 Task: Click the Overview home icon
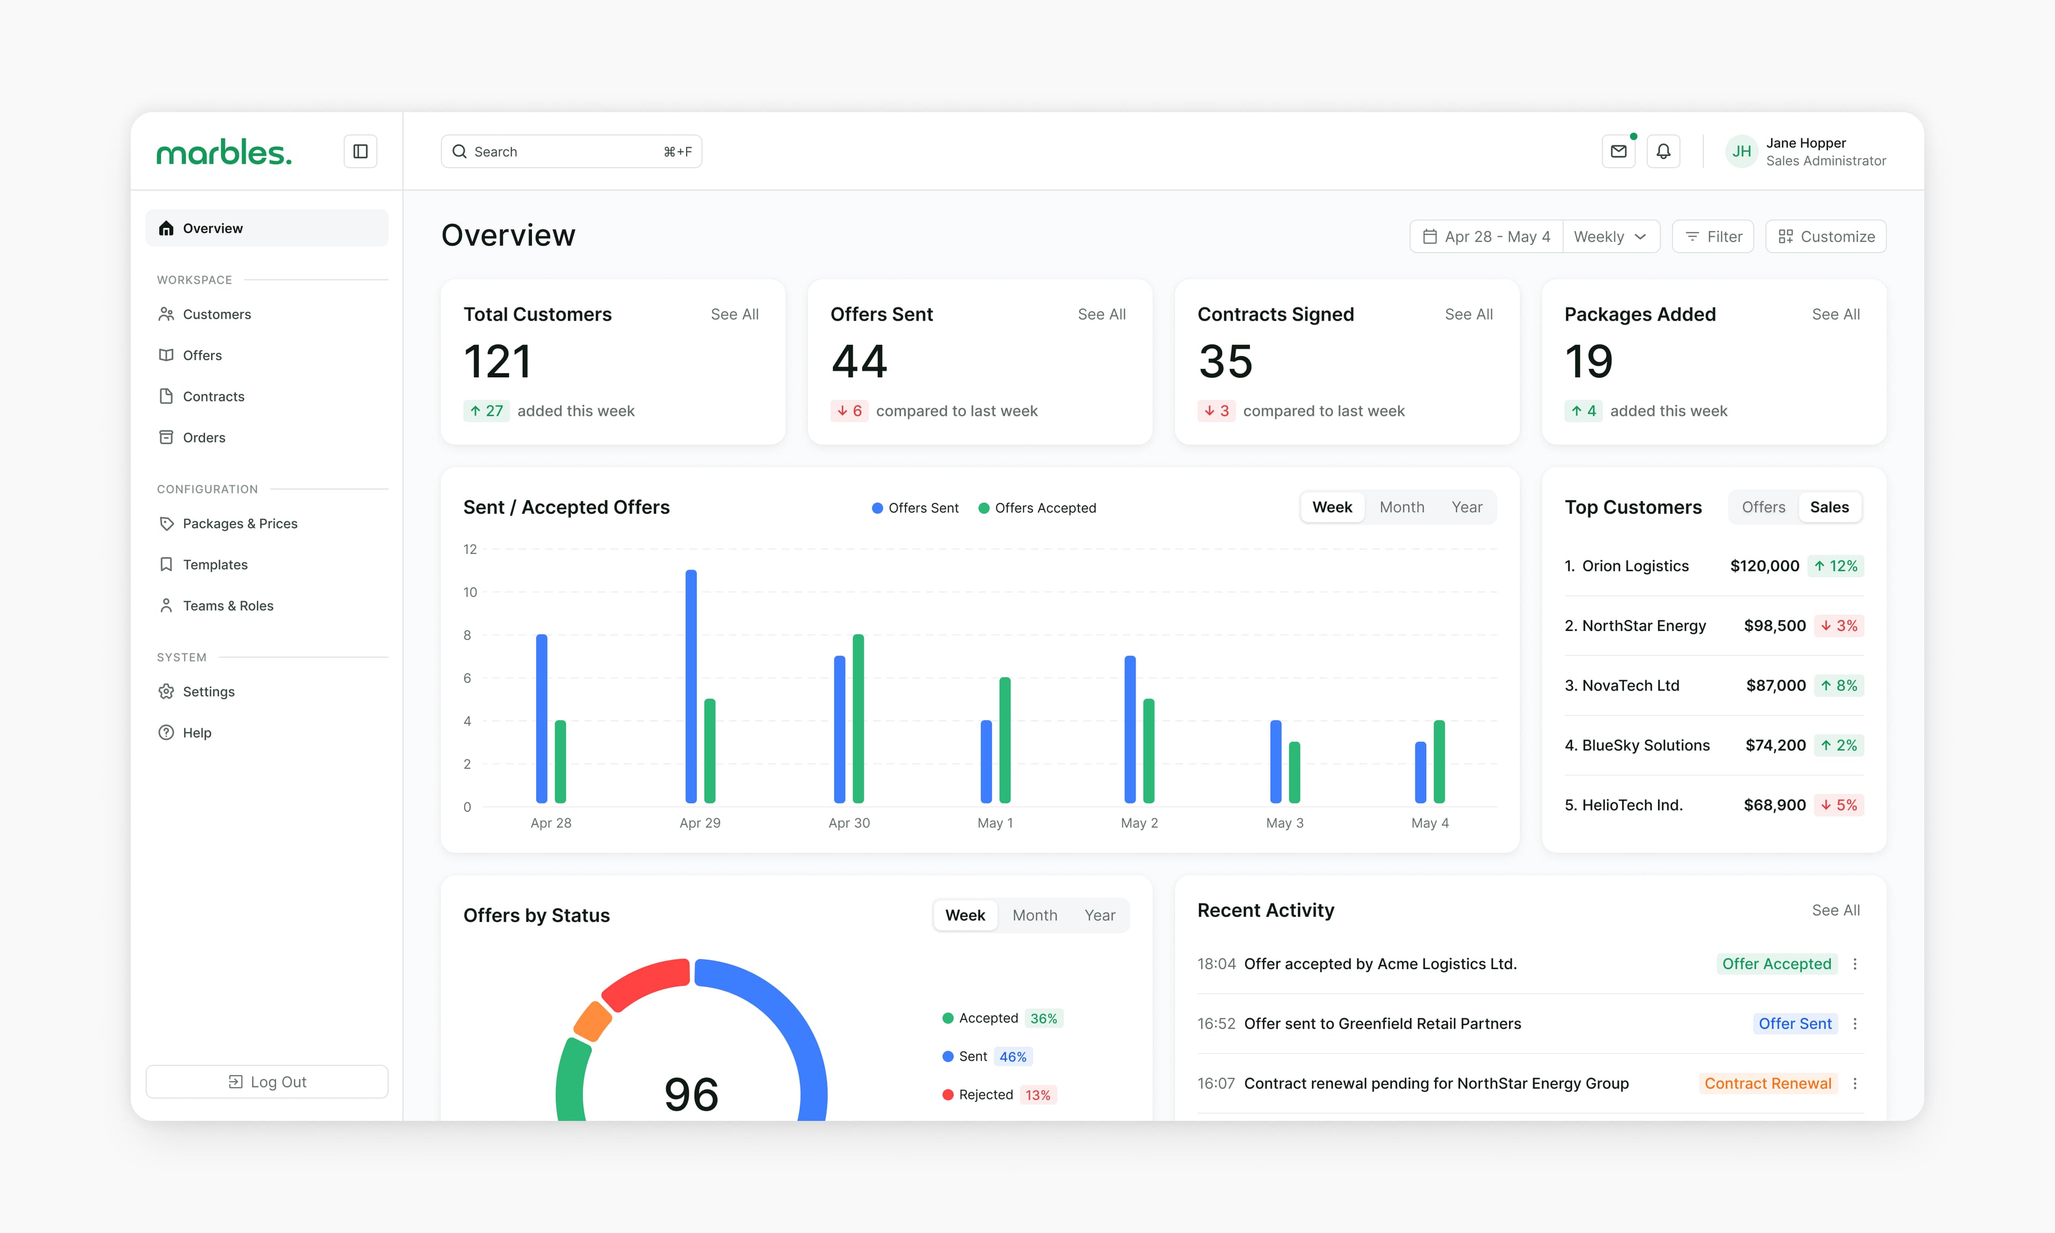click(166, 227)
